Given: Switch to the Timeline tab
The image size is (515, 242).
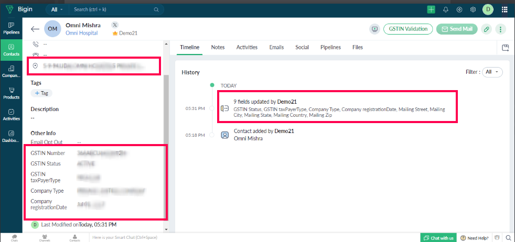Looking at the screenshot, I should [189, 47].
